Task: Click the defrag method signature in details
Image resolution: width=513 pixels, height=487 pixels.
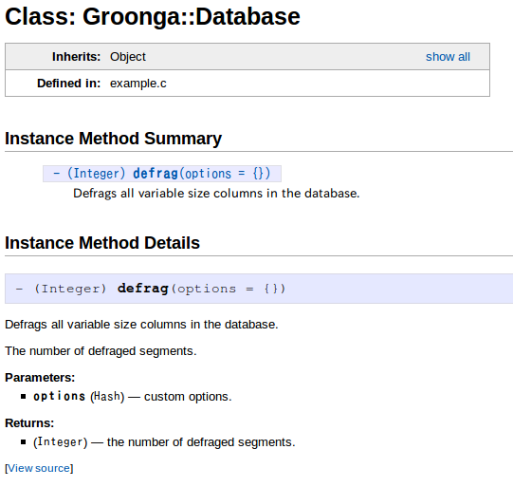Action: (x=151, y=289)
